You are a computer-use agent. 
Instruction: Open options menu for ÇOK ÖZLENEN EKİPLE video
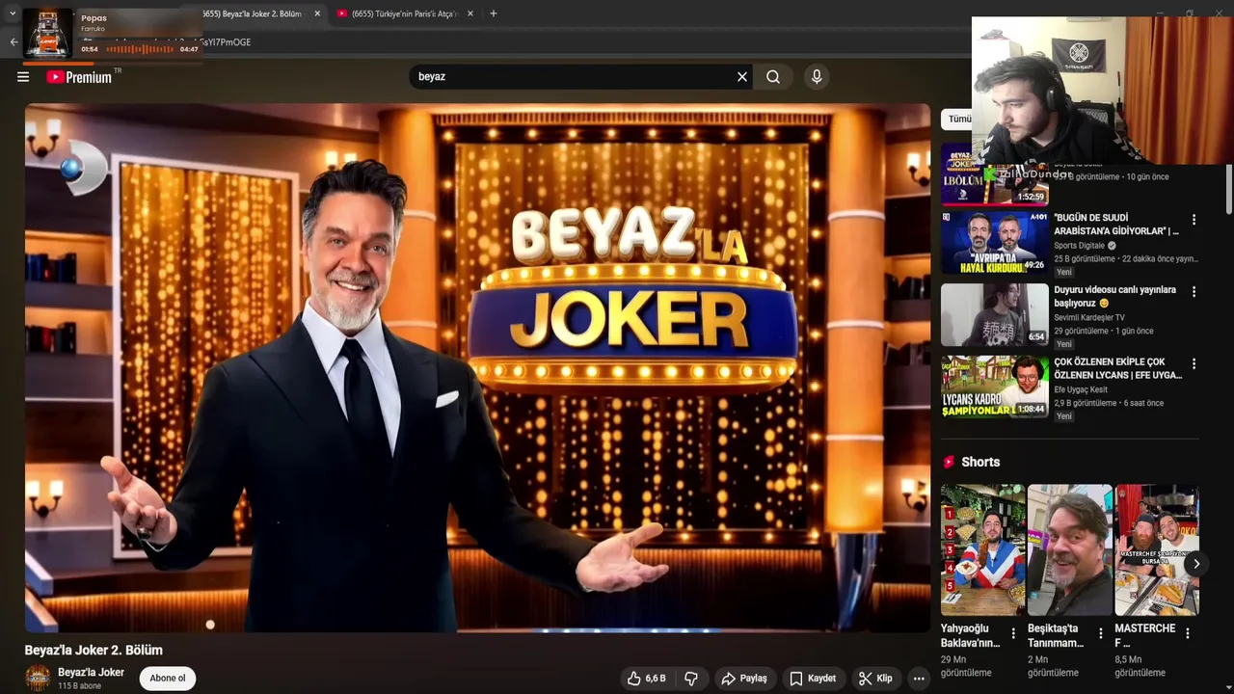point(1194,364)
